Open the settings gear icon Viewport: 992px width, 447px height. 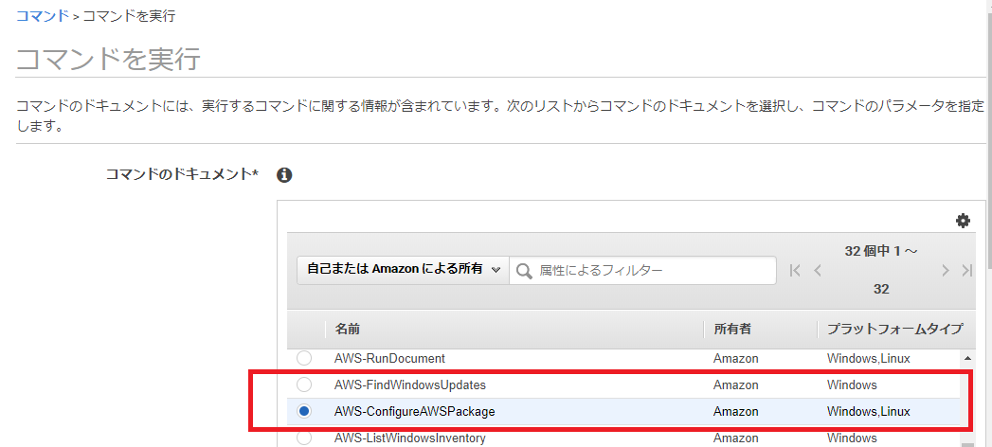click(x=963, y=221)
